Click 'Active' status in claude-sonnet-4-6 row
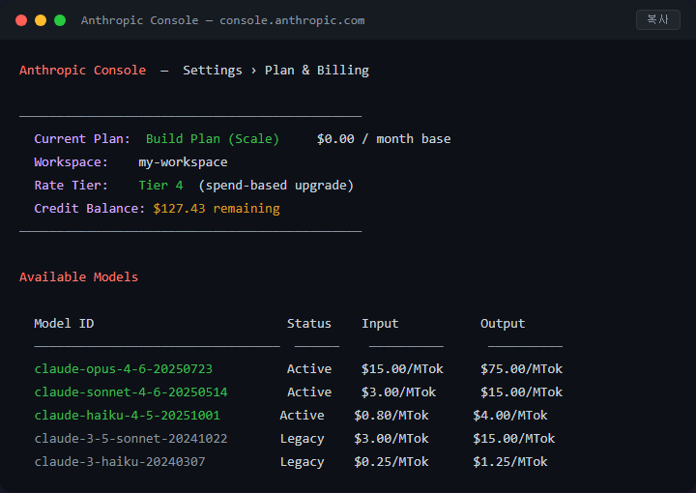The width and height of the screenshot is (696, 493). click(x=309, y=392)
